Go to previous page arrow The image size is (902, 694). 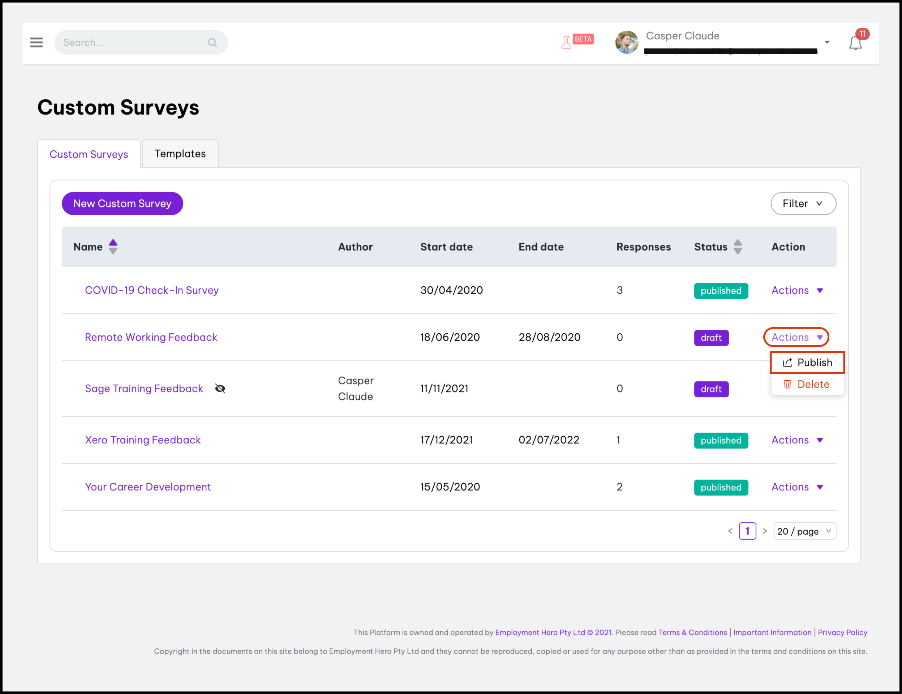730,531
